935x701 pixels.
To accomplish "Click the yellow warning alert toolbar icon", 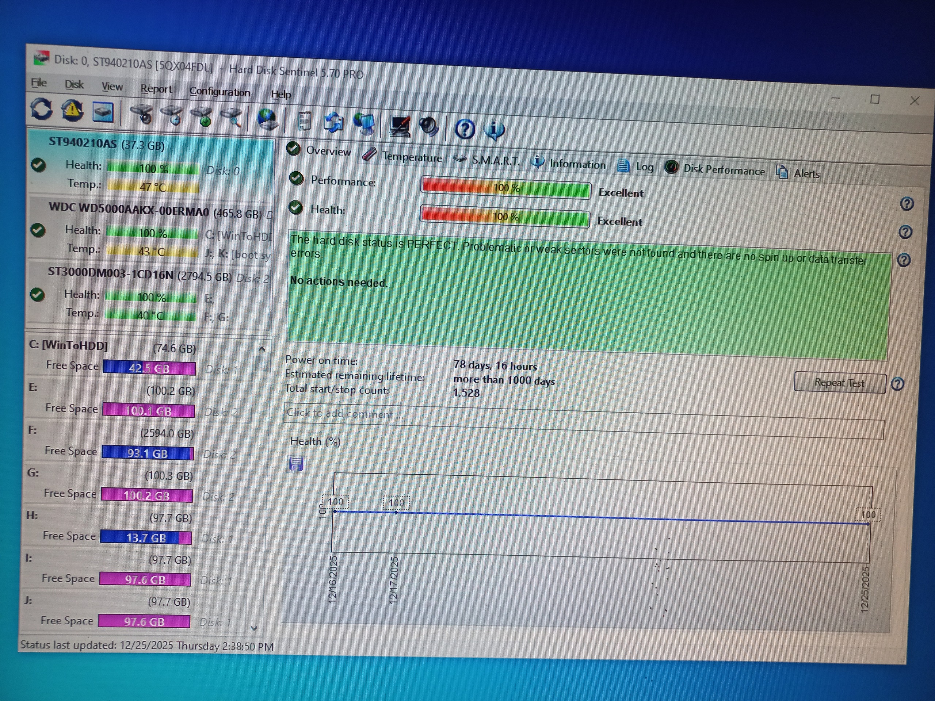I will coord(72,111).
